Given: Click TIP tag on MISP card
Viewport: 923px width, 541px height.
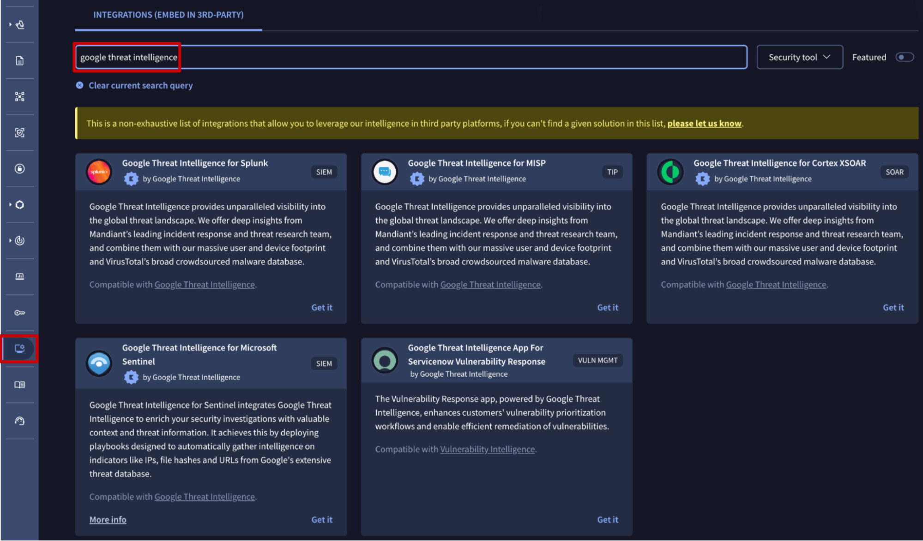Looking at the screenshot, I should pos(612,172).
